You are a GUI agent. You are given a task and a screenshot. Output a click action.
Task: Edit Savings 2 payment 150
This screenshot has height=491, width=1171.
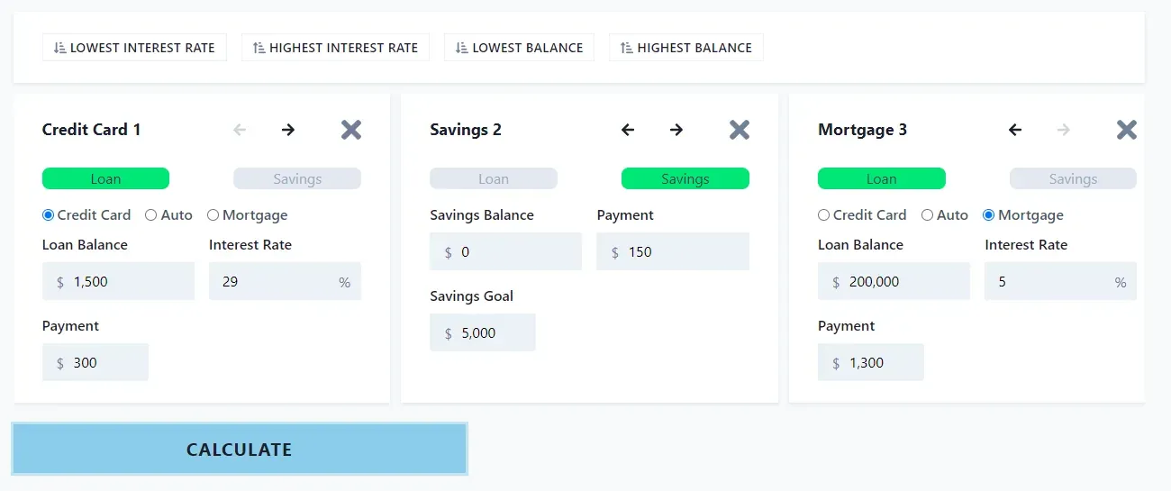coord(673,251)
